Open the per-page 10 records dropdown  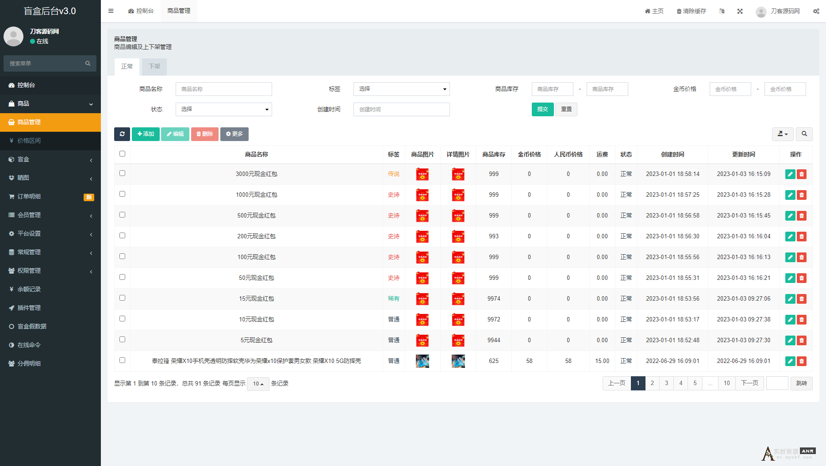point(258,384)
